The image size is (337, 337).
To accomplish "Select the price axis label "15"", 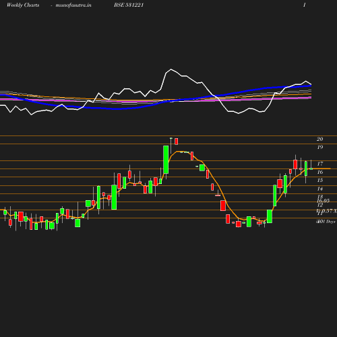I will point(320,180).
